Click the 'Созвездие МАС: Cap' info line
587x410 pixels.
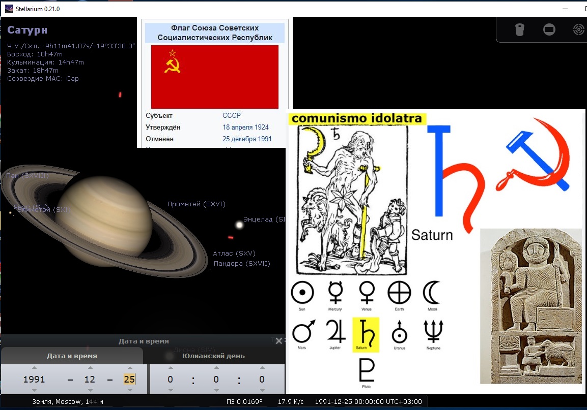click(43, 79)
